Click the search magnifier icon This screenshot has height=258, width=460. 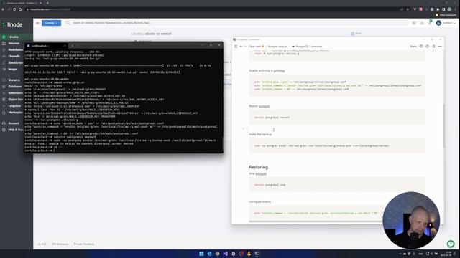(x=68, y=22)
